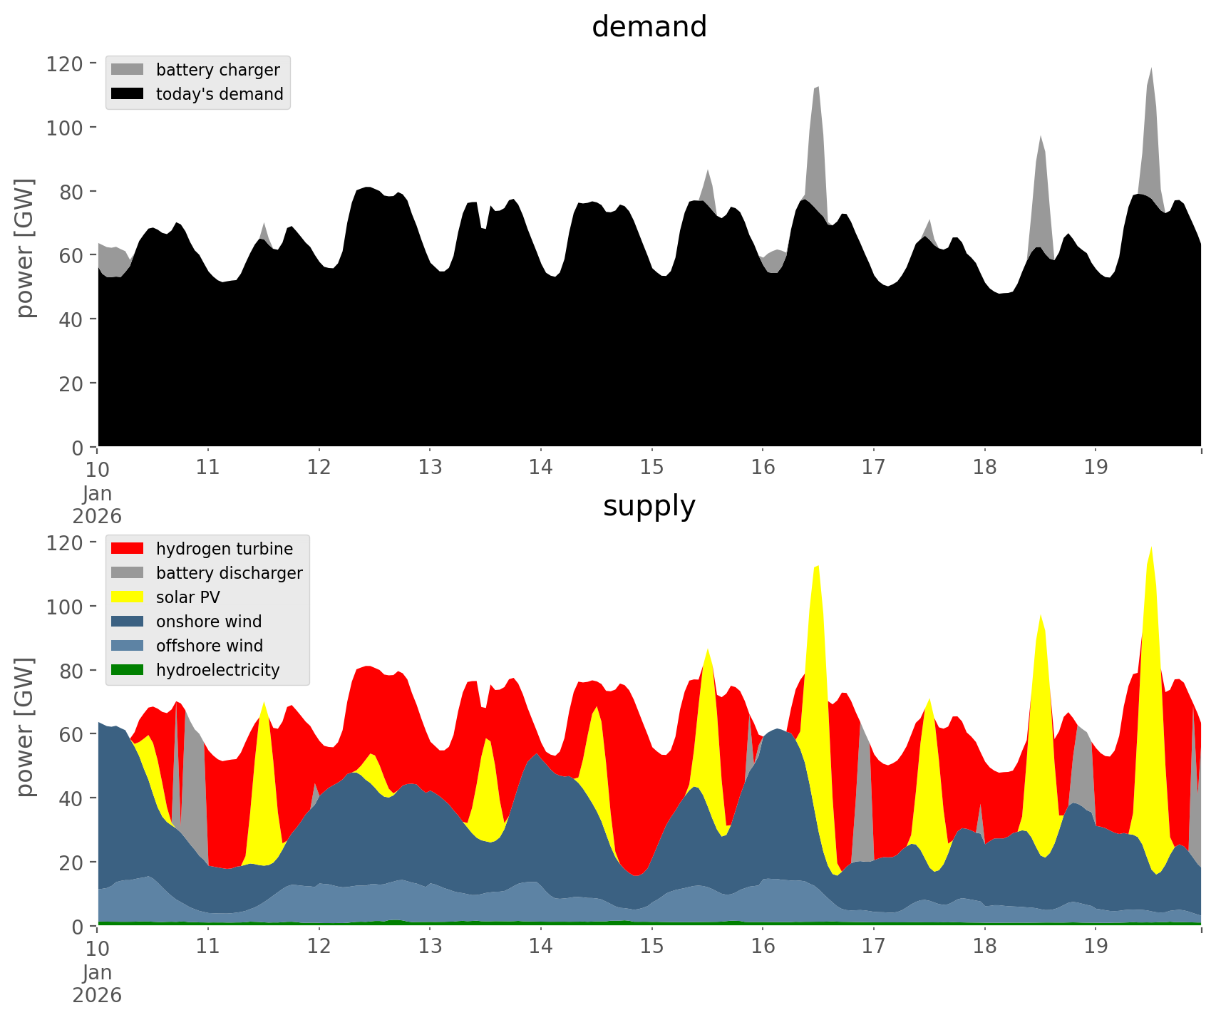The height and width of the screenshot is (1020, 1216).
Task: Click the demand chart's "power [GW]" axis label
Action: pyautogui.click(x=25, y=248)
